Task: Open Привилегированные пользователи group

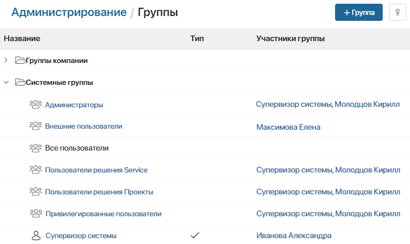Action: click(103, 214)
